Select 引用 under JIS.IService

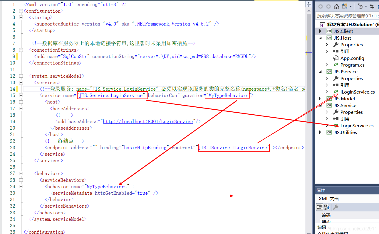(x=345, y=85)
